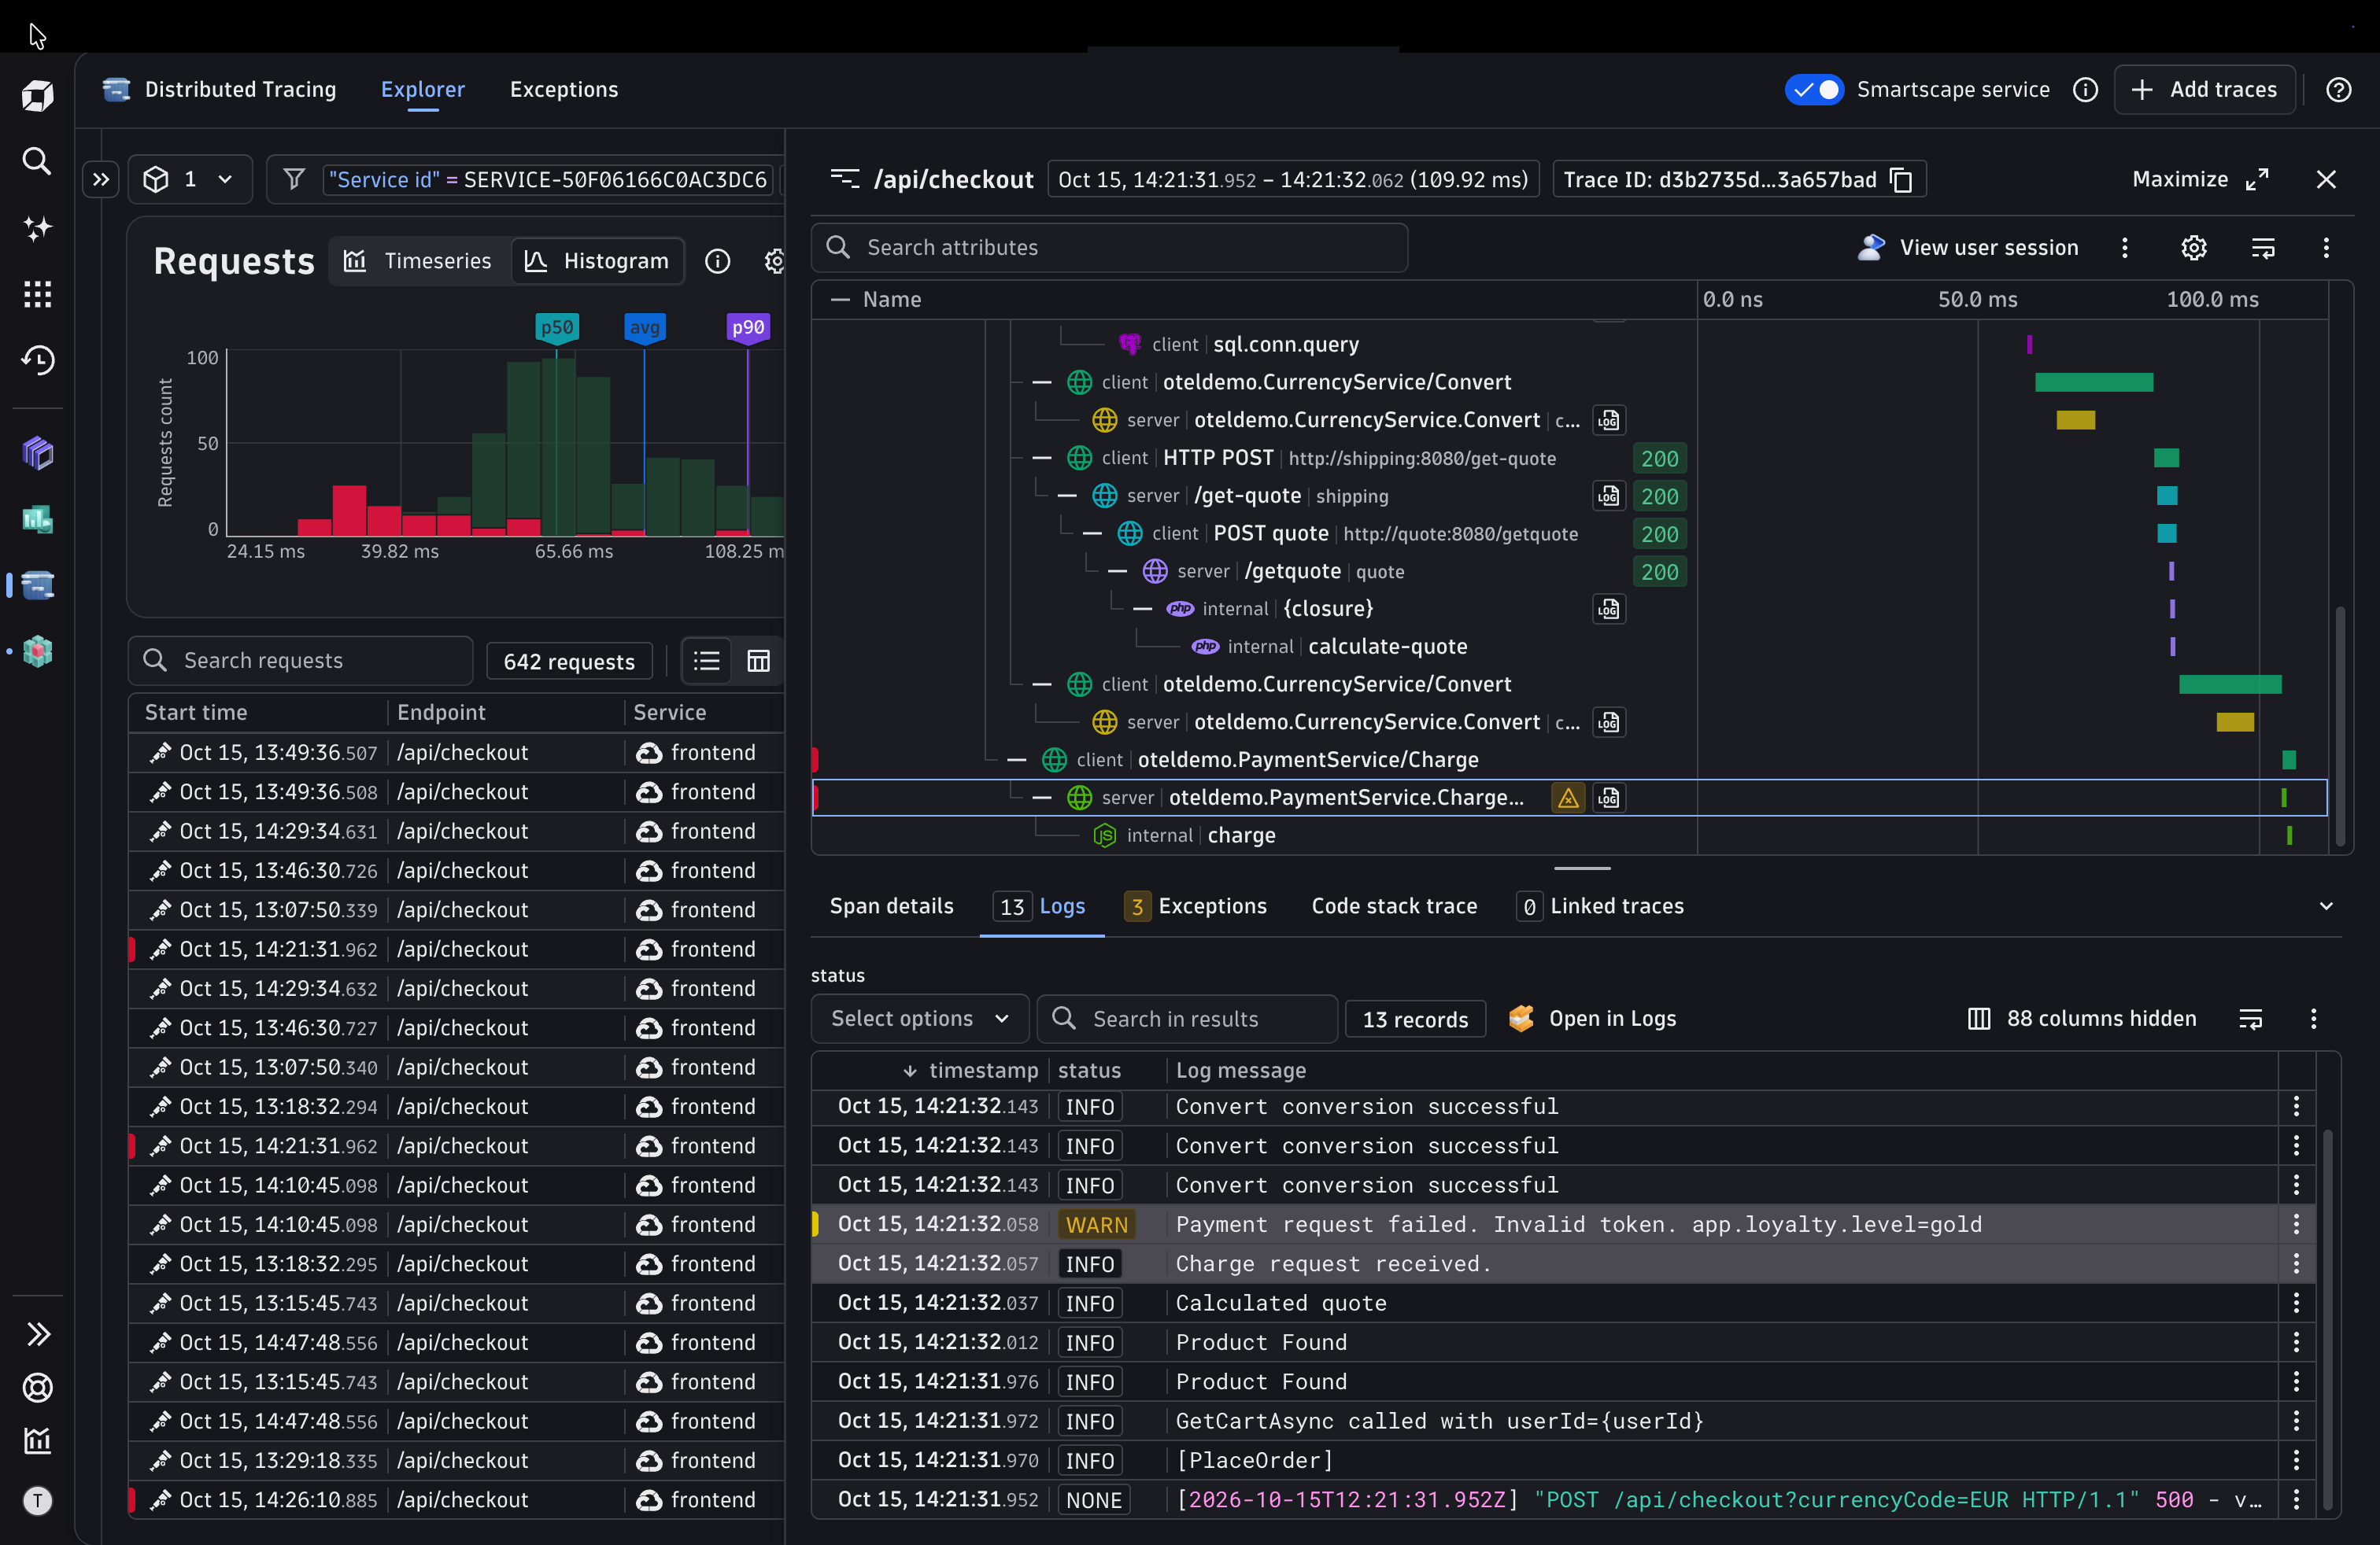
Task: Open trace view settings gear icon
Action: (2193, 248)
